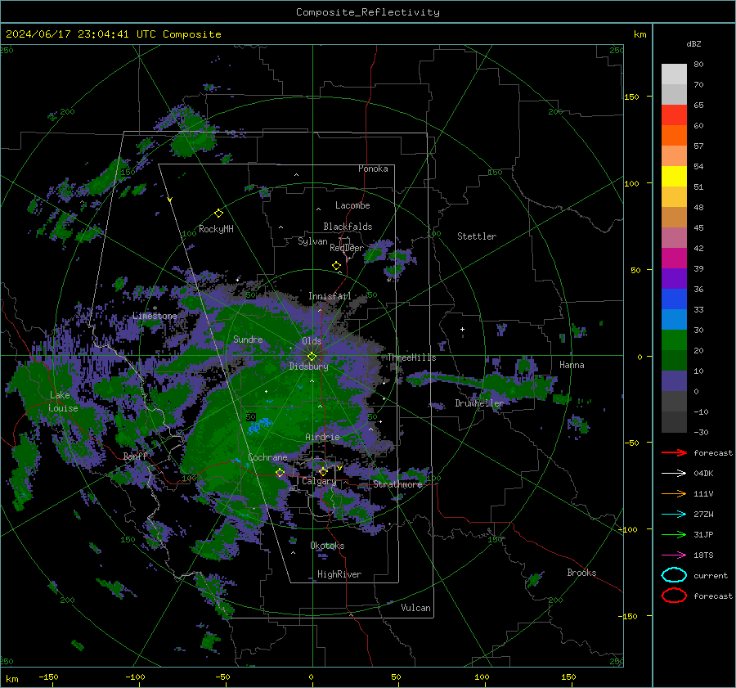Click the Innisfail city label
This screenshot has width=736, height=688.
click(330, 296)
